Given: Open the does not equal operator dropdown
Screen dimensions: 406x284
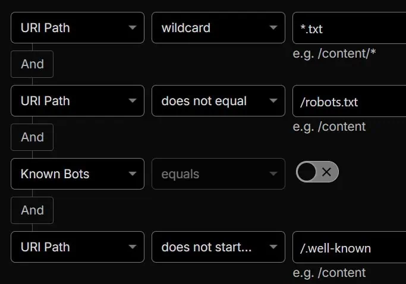Looking at the screenshot, I should (x=218, y=101).
